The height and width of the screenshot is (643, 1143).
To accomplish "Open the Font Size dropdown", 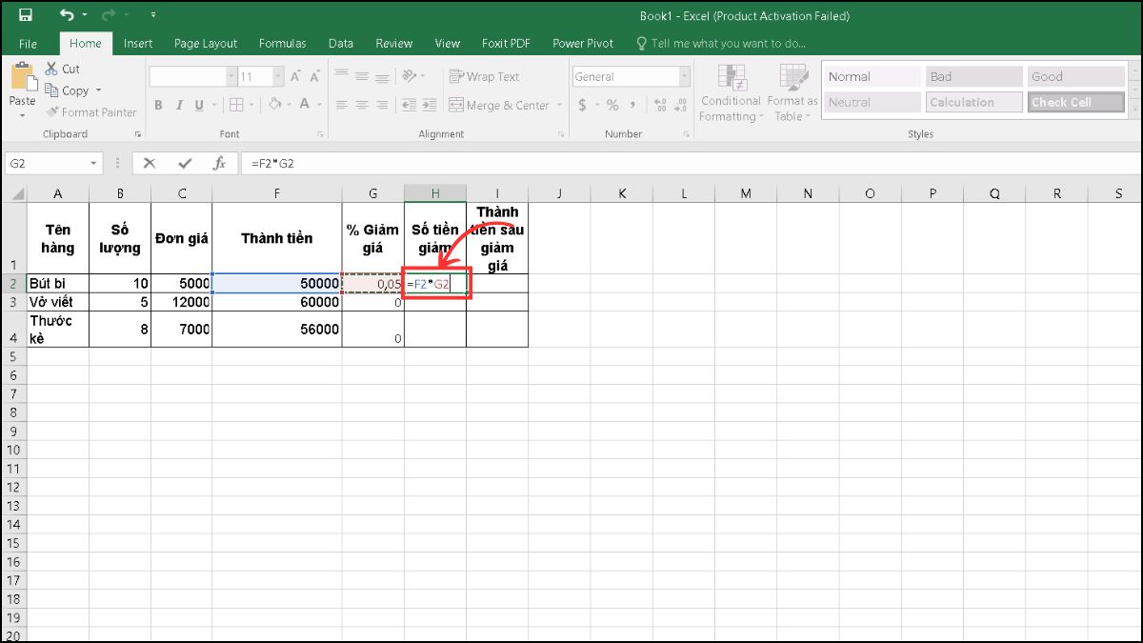I will (x=276, y=76).
